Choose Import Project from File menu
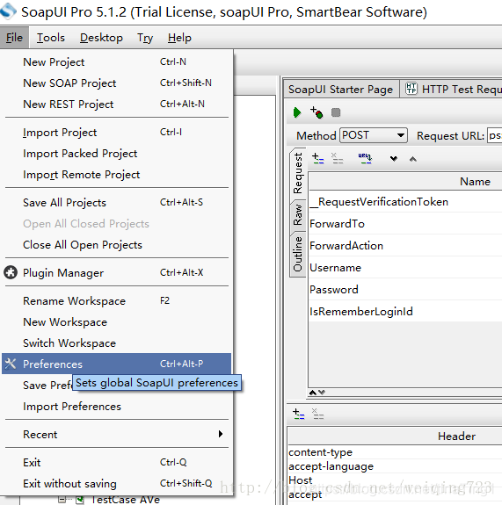 [x=117, y=133]
